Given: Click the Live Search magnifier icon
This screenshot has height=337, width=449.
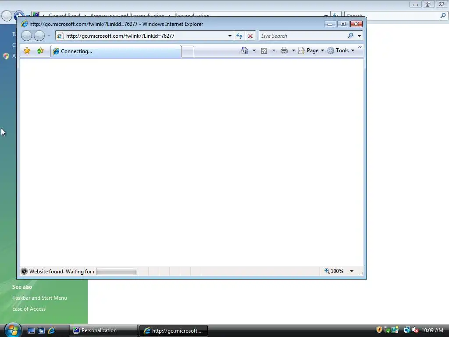Looking at the screenshot, I should coord(350,36).
